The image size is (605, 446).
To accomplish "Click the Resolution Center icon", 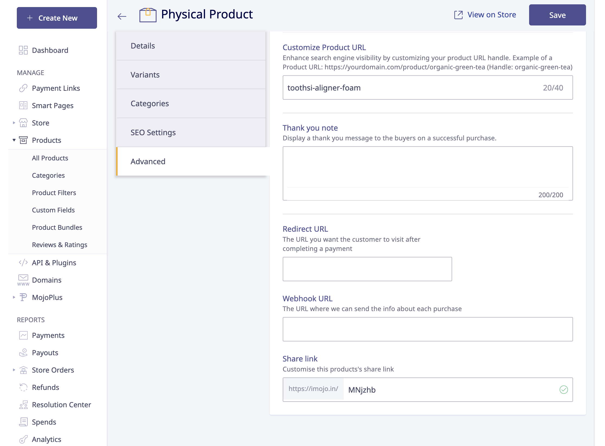I will tap(23, 405).
